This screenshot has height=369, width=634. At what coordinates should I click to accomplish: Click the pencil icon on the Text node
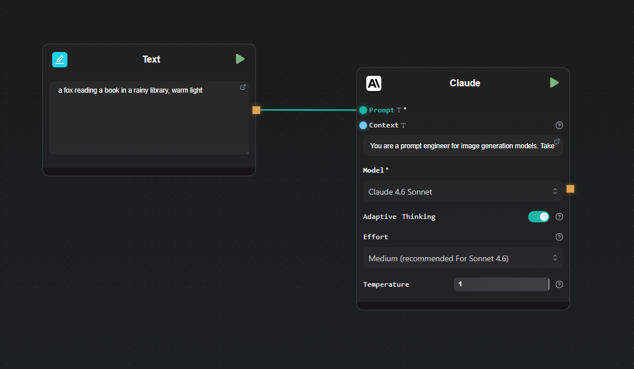pyautogui.click(x=60, y=60)
